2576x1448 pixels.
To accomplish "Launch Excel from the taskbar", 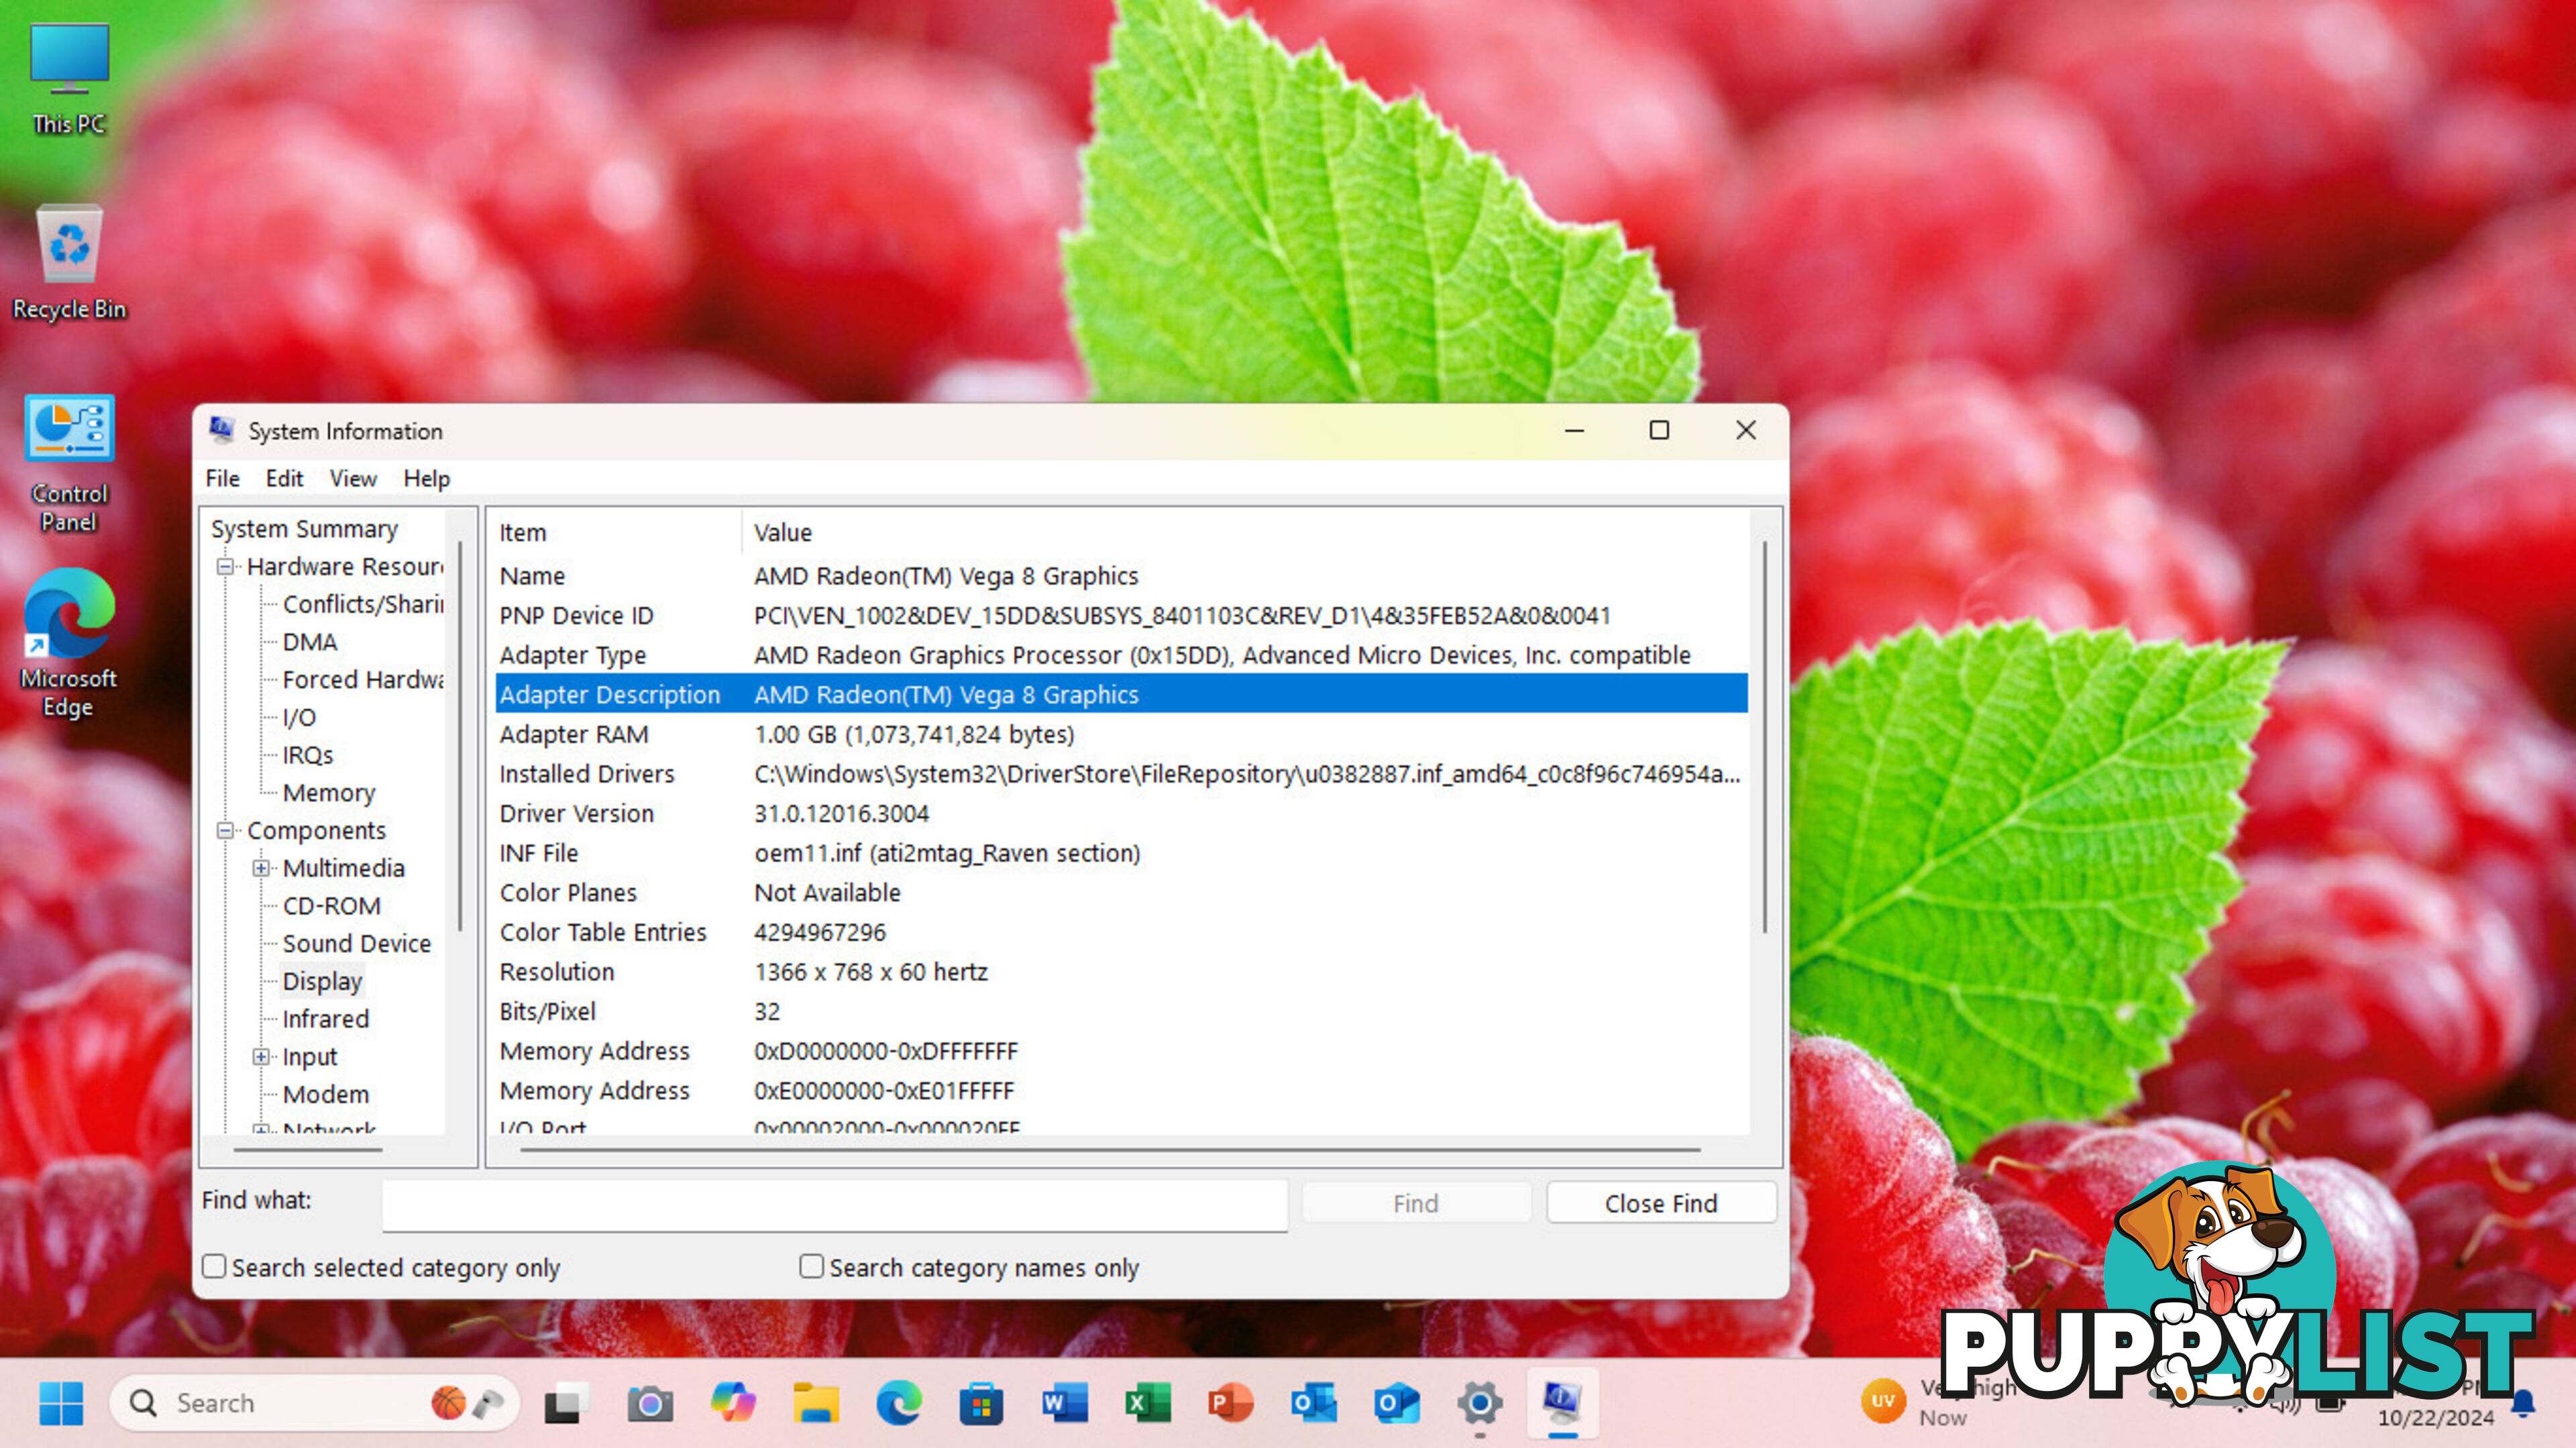I will pyautogui.click(x=1148, y=1403).
